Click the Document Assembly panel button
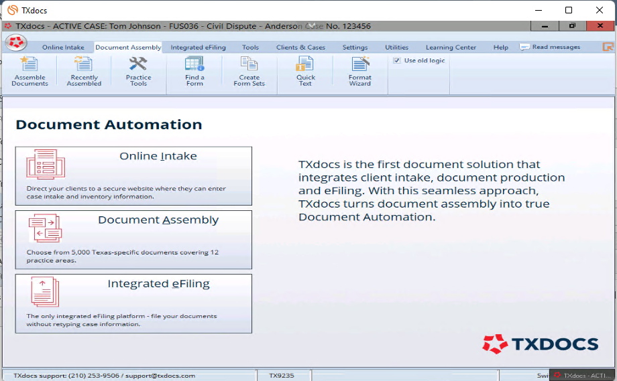Viewport: 617px width, 381px height. point(133,240)
